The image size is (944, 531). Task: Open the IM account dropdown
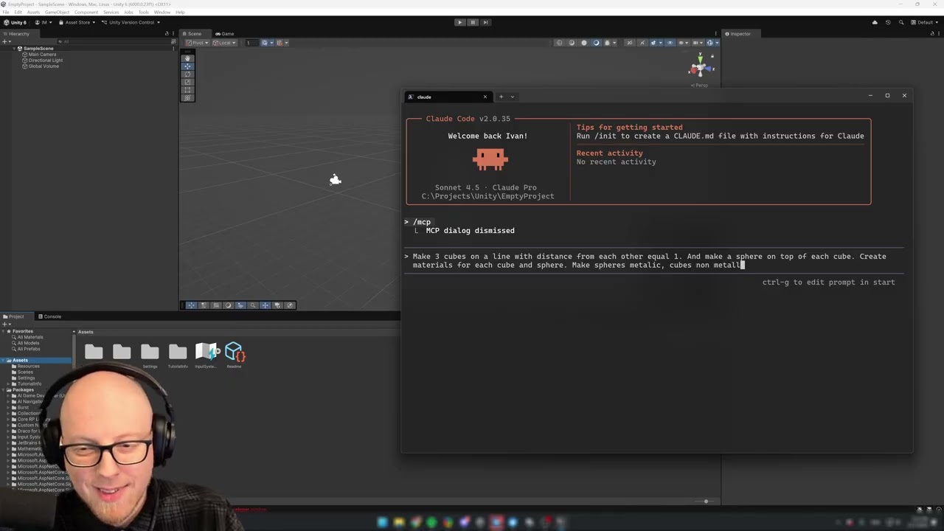click(x=43, y=22)
